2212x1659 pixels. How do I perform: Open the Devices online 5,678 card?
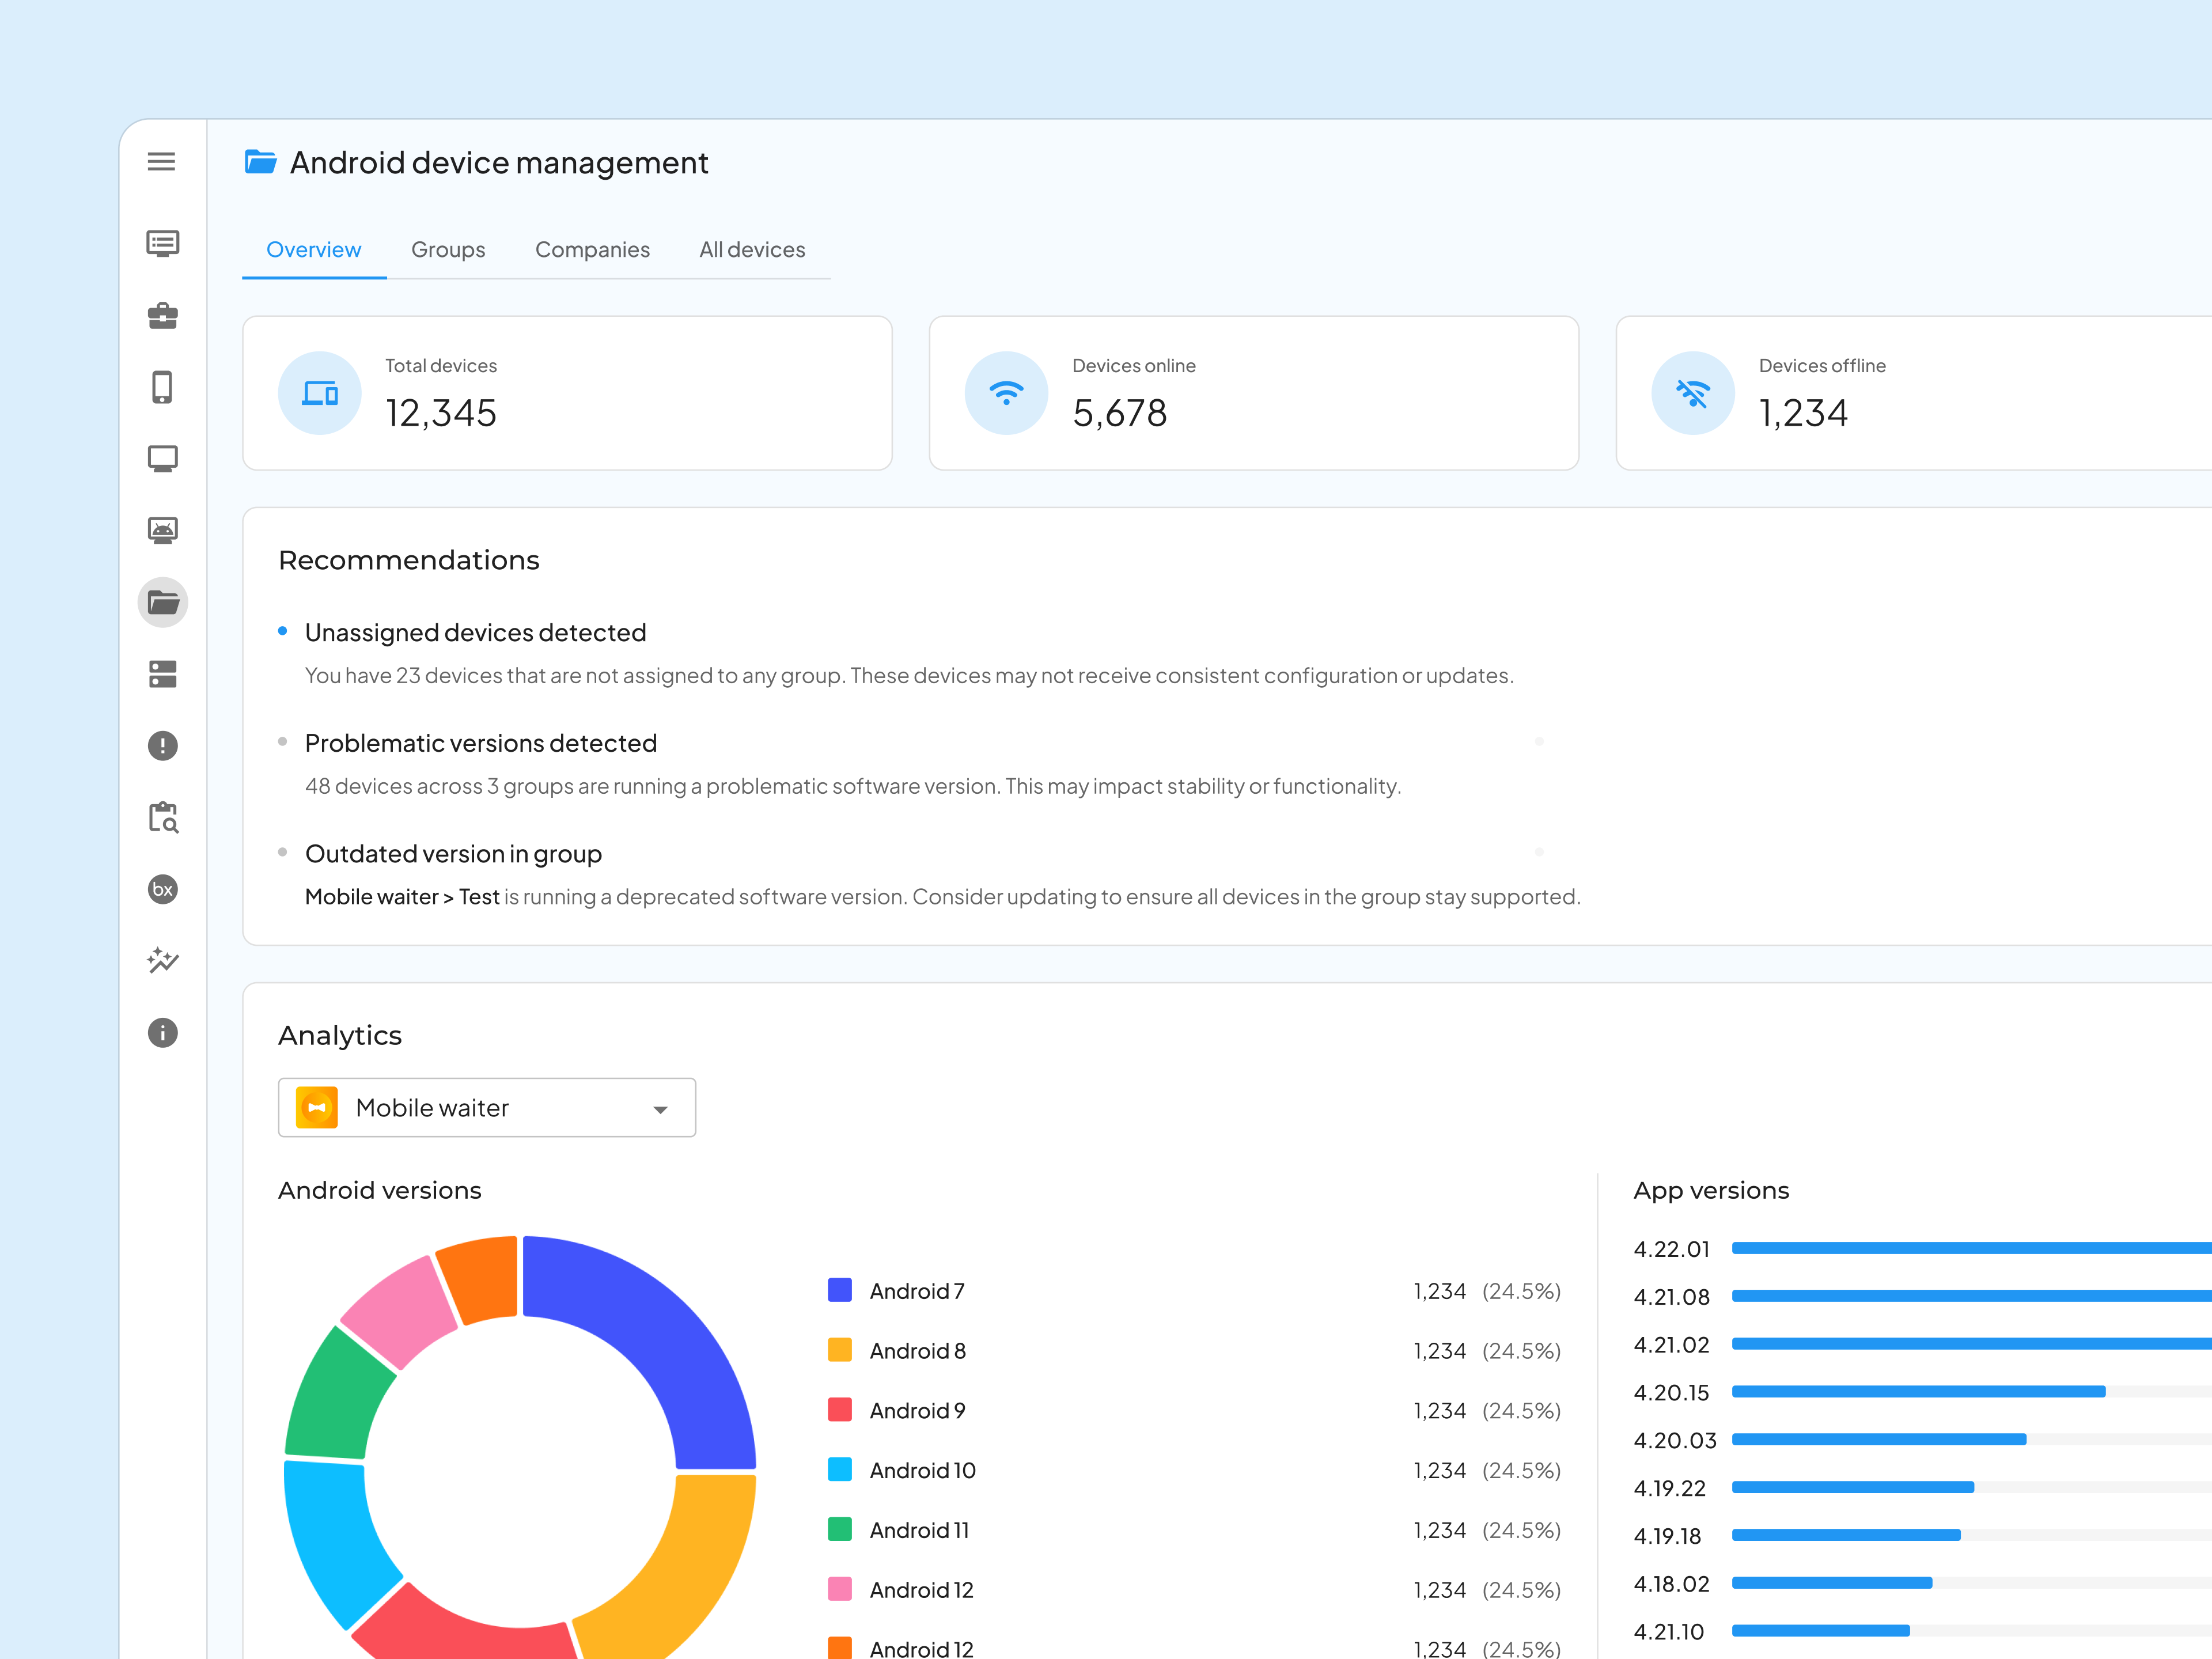click(x=1254, y=393)
